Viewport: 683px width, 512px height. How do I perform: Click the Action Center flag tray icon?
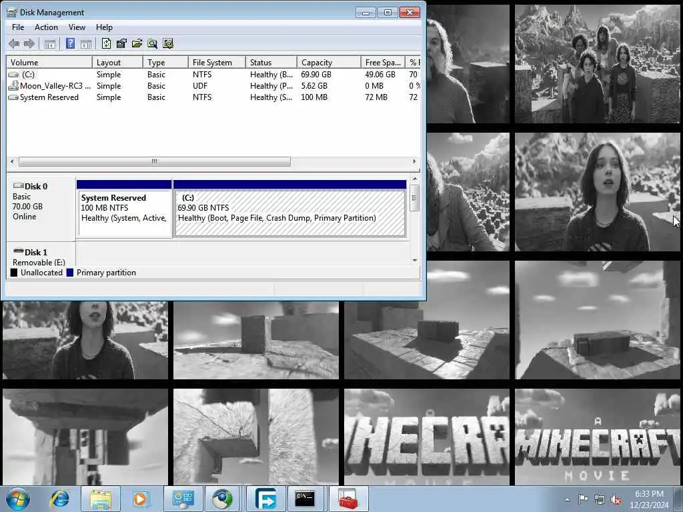583,499
